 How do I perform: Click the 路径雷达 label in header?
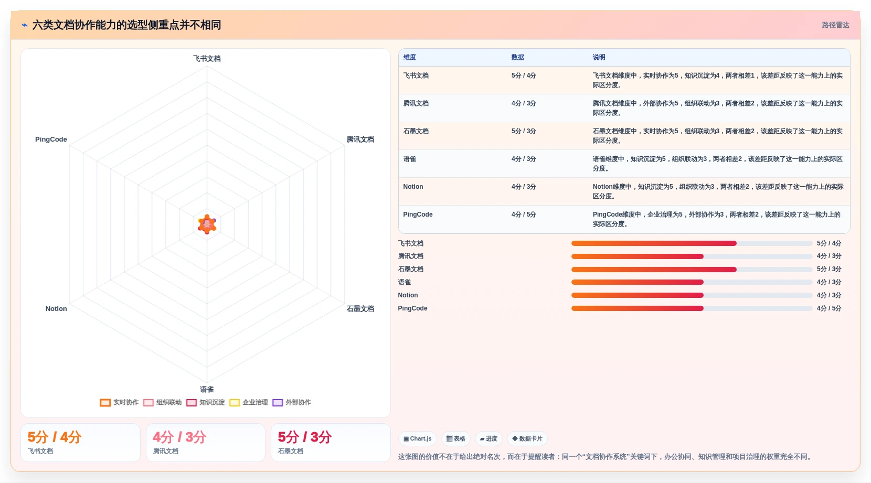click(x=835, y=25)
